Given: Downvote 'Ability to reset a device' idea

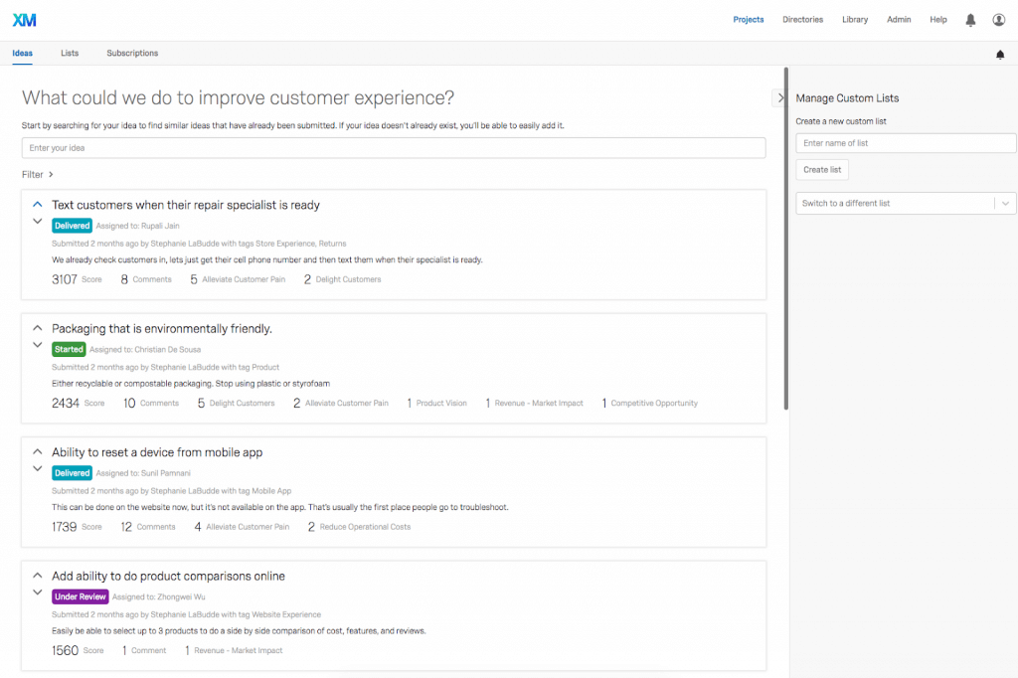Looking at the screenshot, I should click(x=38, y=468).
